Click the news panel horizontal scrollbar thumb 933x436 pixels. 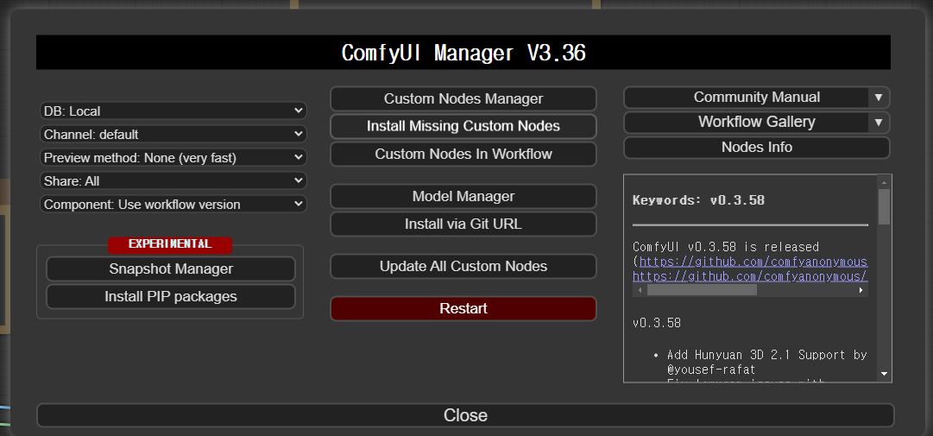[x=703, y=290]
